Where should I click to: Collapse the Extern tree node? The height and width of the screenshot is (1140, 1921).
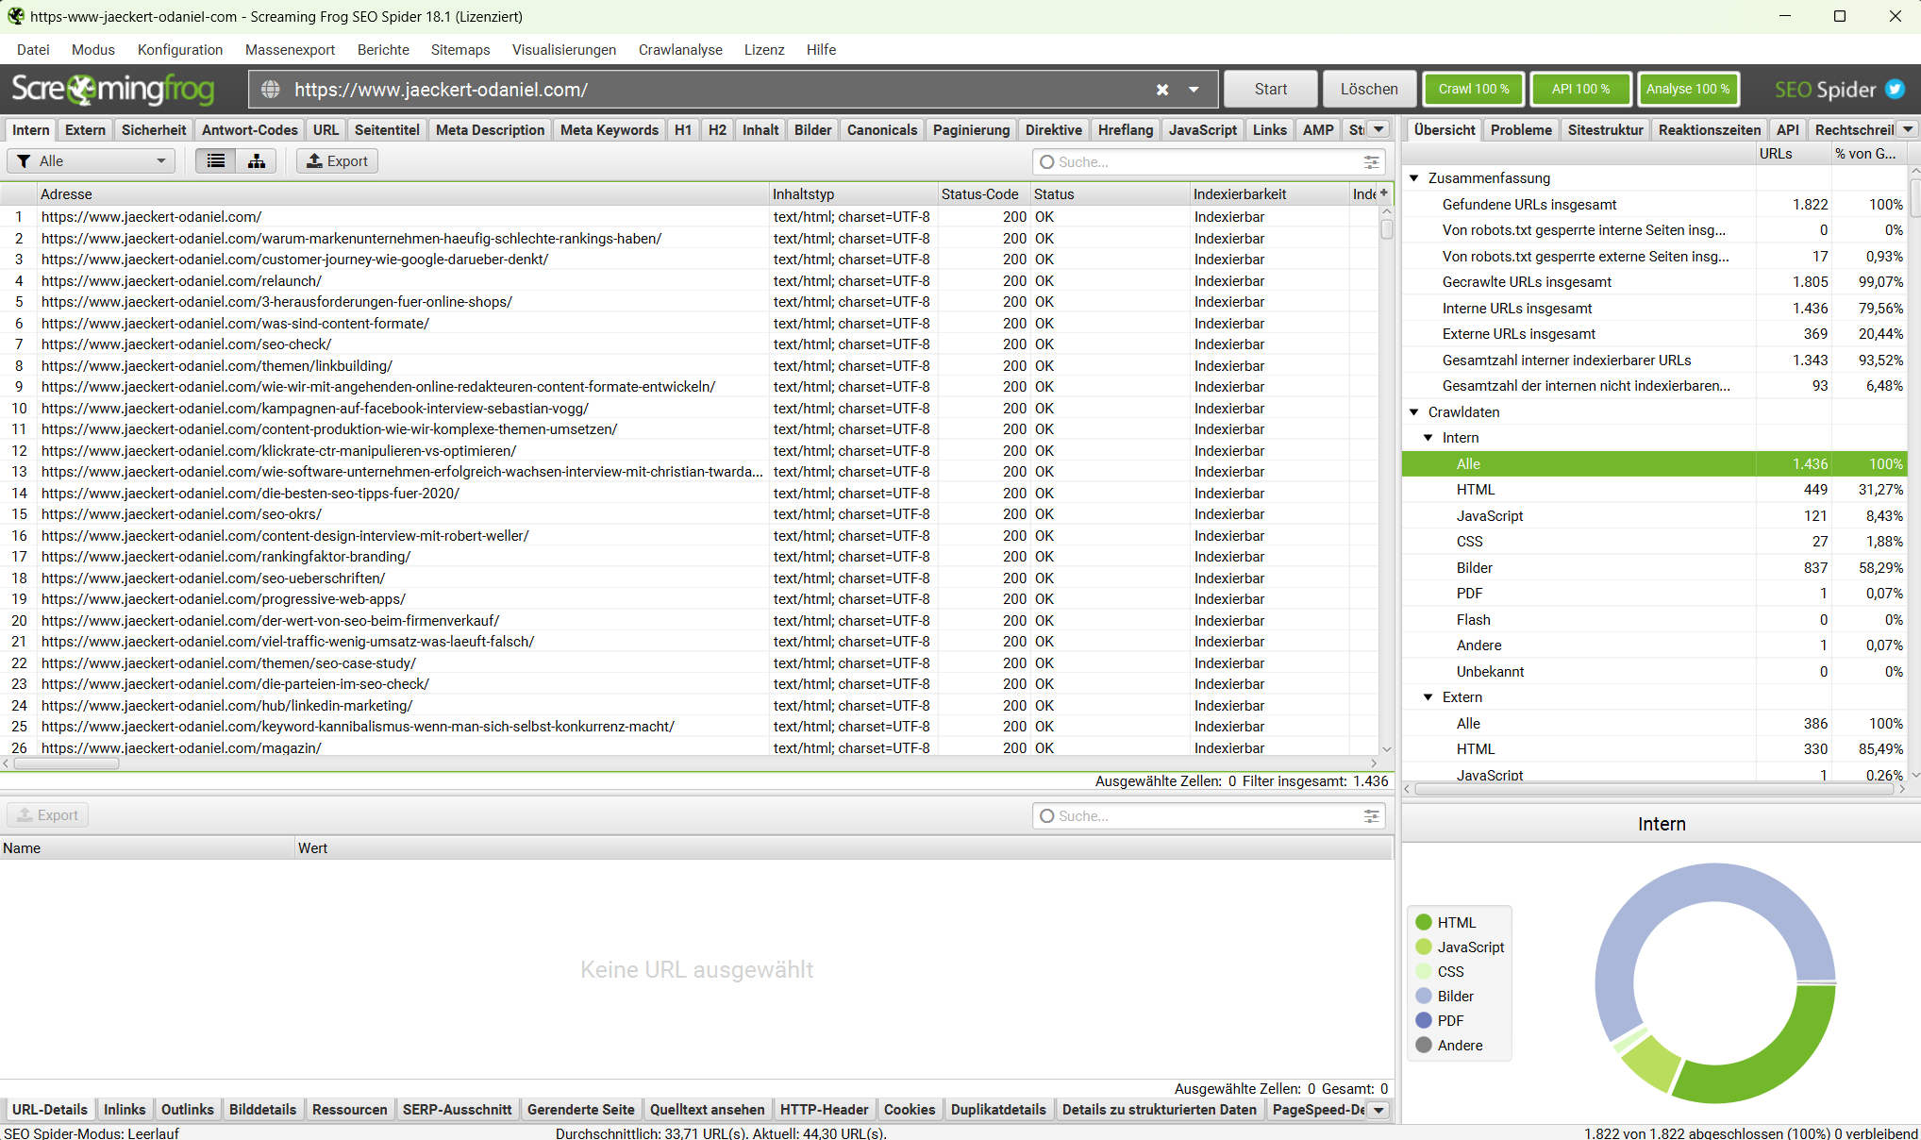coord(1428,696)
